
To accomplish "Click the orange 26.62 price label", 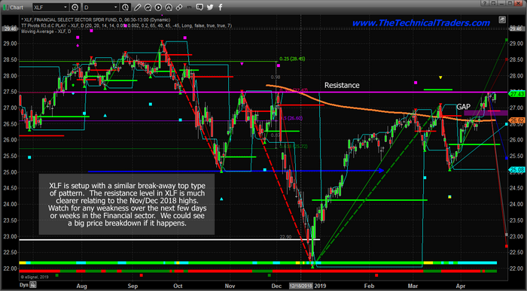I will click(x=517, y=120).
